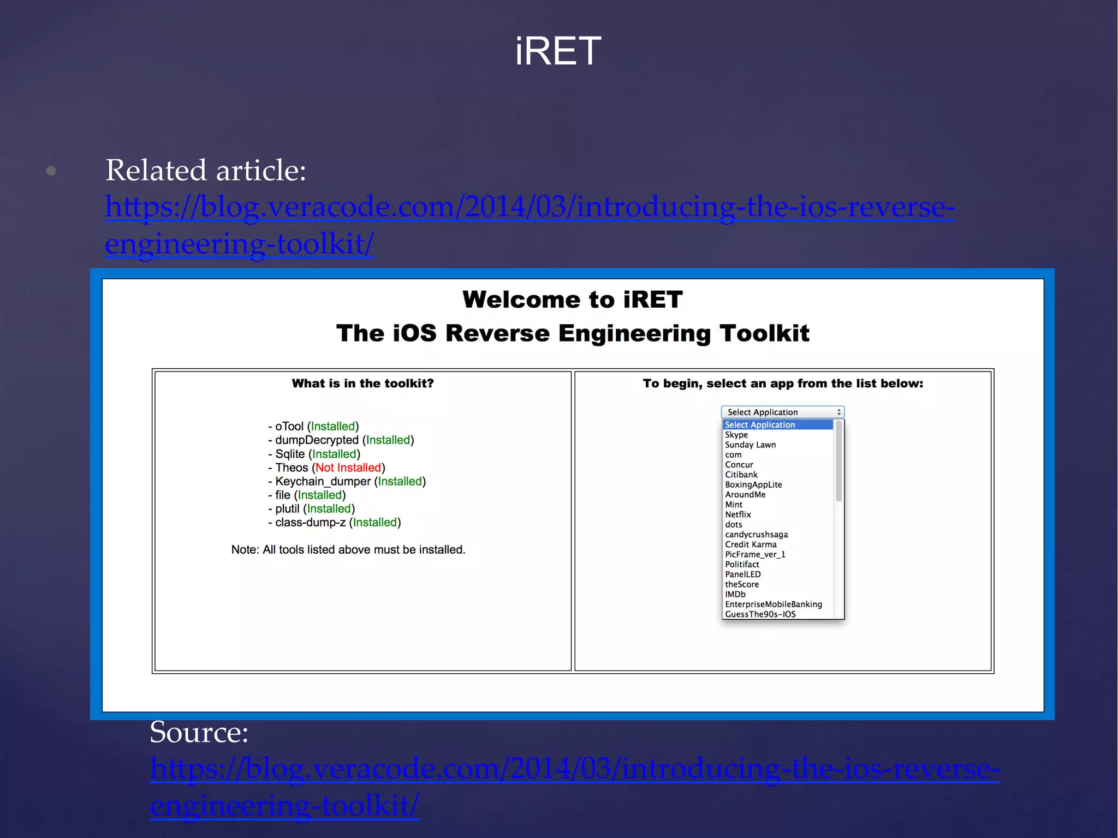Click the app list scrollbar thumb

[839, 461]
